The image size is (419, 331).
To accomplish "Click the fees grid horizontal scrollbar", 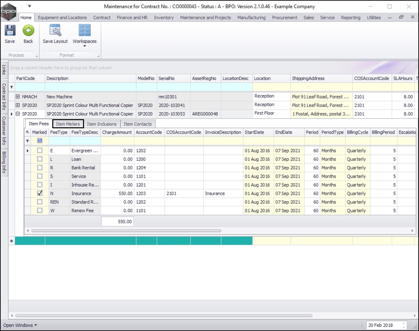I will [126, 231].
